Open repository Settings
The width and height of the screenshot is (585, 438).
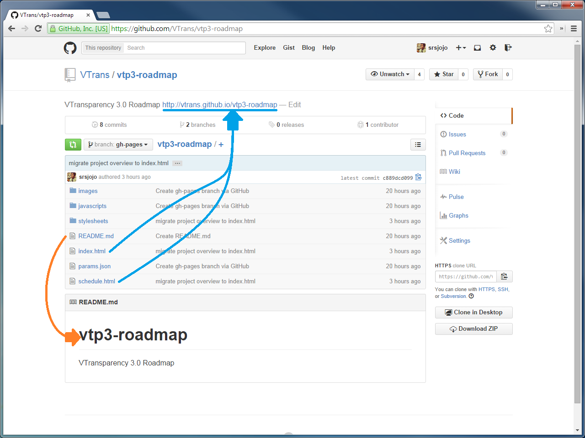pos(459,240)
